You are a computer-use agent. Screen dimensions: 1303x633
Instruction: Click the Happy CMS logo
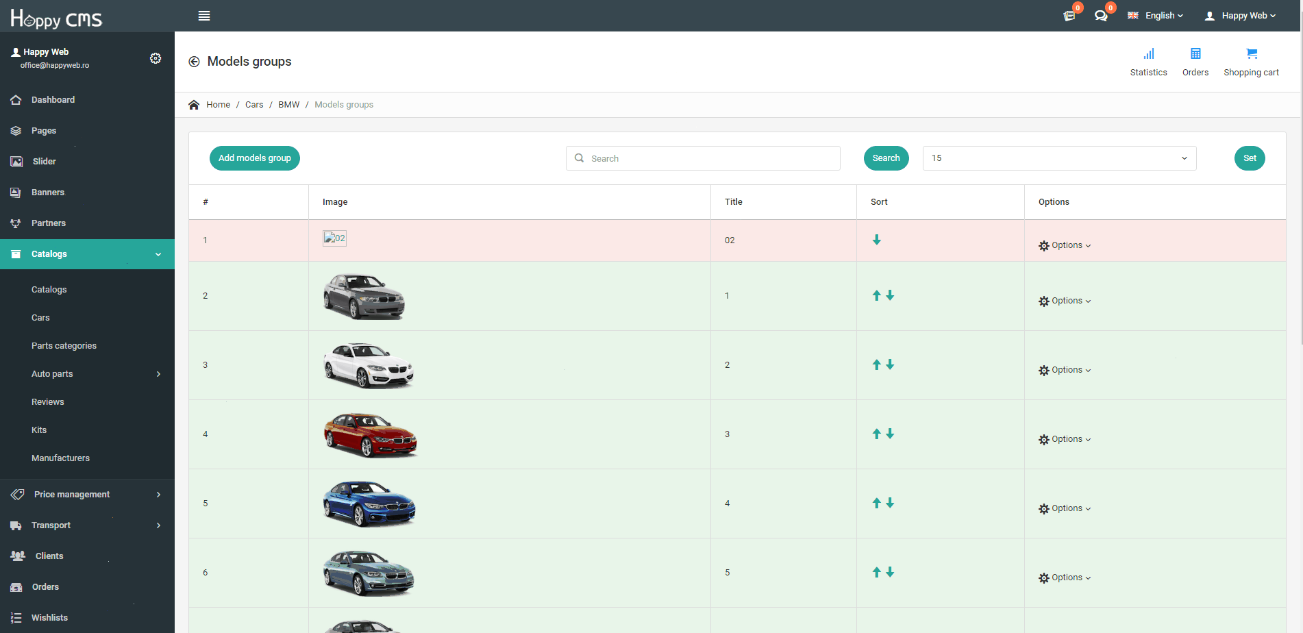pos(56,18)
